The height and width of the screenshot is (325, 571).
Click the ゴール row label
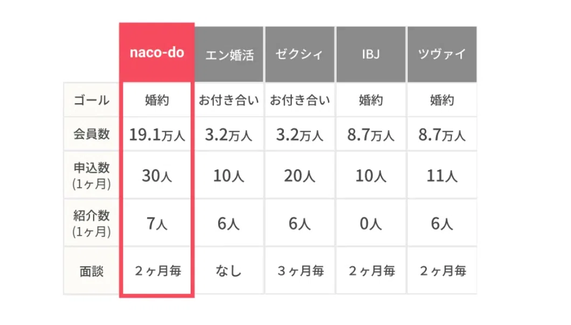tap(92, 100)
